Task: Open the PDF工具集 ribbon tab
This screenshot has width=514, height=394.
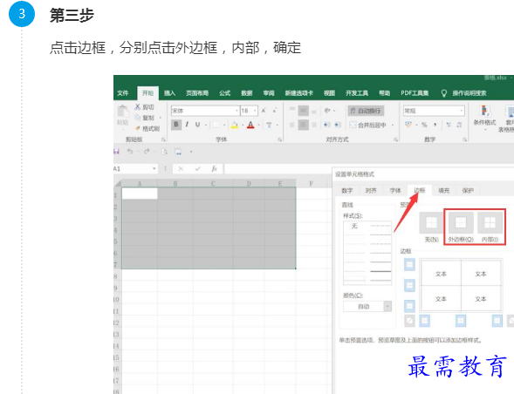Action: pyautogui.click(x=415, y=93)
